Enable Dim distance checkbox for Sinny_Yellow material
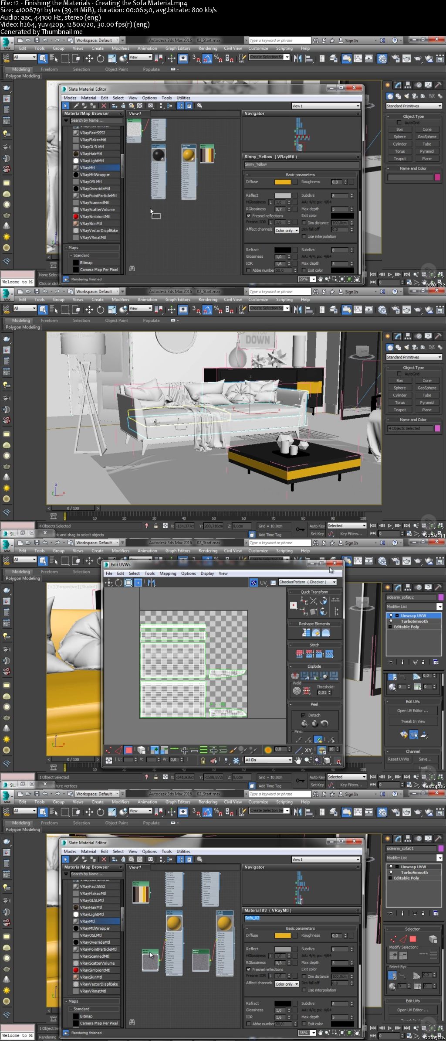The image size is (446, 1041). point(304,223)
